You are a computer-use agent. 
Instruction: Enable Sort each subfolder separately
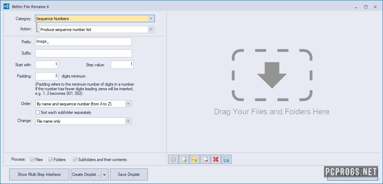click(x=38, y=112)
